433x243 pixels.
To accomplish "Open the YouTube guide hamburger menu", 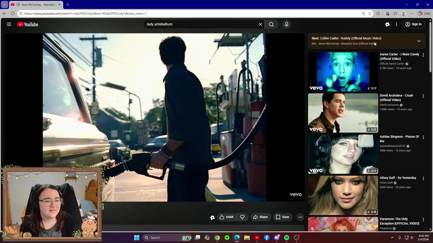I will click(9, 24).
